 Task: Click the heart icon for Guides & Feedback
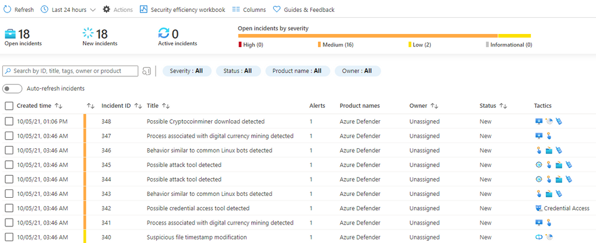tap(277, 9)
